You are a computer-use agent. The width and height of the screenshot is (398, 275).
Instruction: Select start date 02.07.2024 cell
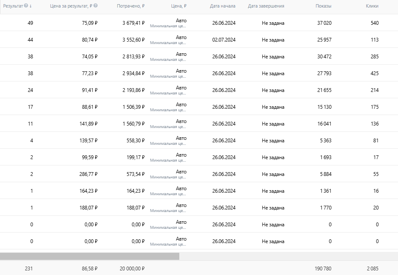tap(224, 40)
